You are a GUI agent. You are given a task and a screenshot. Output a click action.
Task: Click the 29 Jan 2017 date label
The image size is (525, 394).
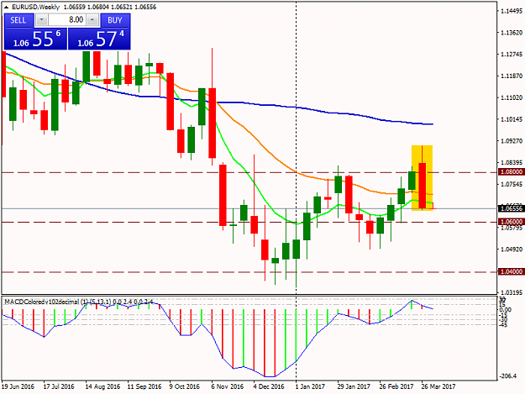(354, 386)
